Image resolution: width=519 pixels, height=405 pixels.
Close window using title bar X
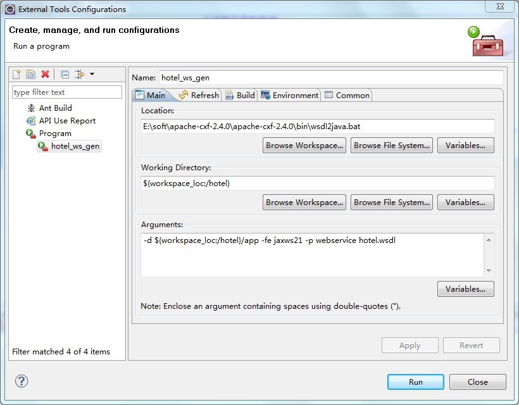500,6
